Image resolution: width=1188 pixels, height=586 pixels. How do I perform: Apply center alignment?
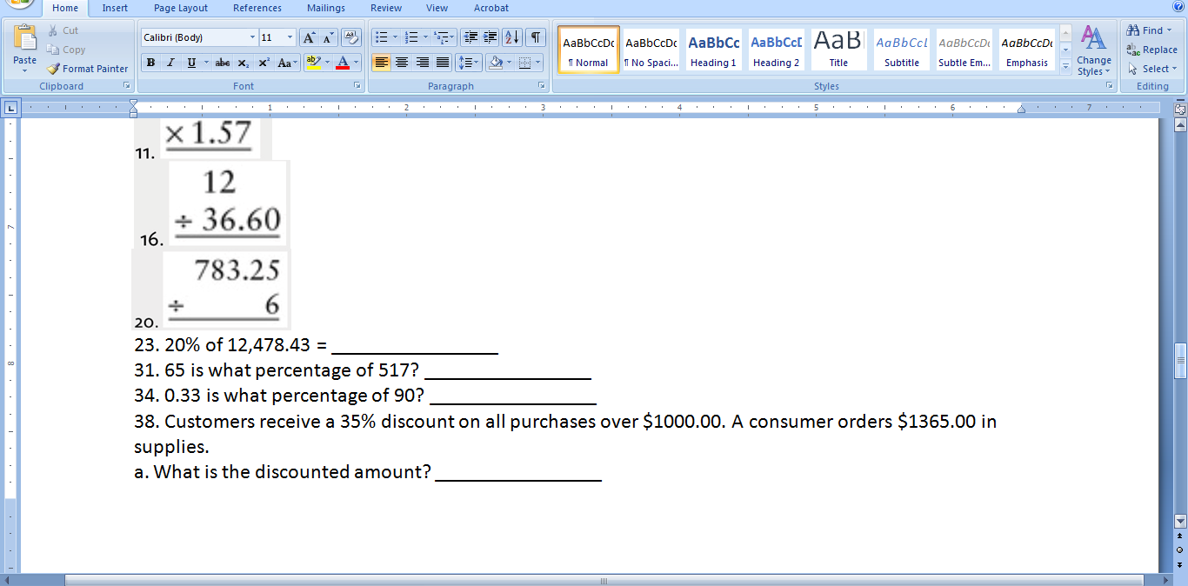pos(401,63)
